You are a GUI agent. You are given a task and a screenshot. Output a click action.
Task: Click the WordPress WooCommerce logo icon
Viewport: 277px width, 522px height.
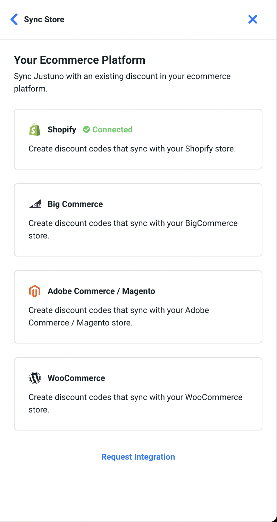(x=35, y=378)
